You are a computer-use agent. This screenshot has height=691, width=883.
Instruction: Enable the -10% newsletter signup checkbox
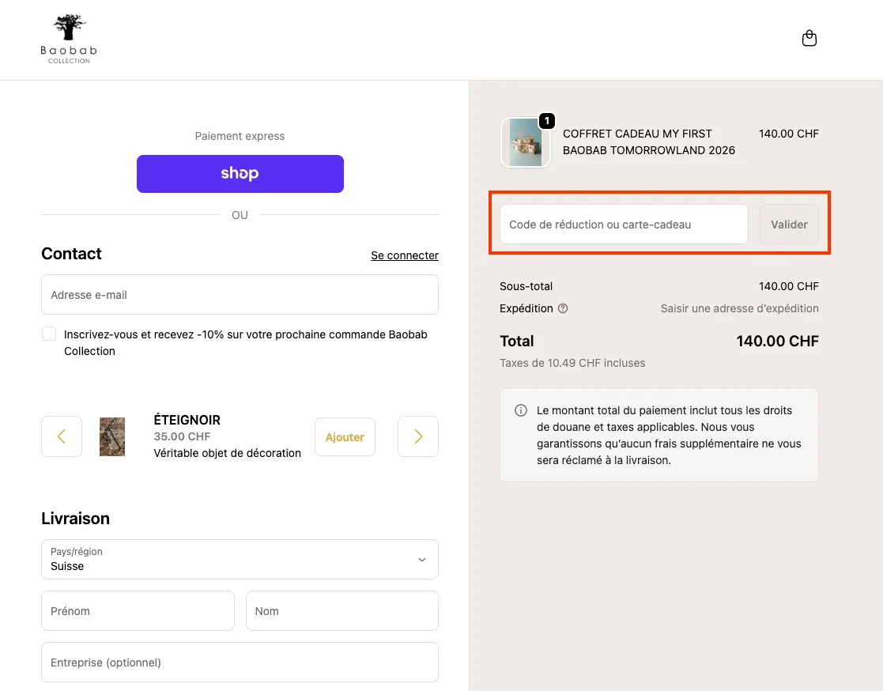(x=48, y=333)
